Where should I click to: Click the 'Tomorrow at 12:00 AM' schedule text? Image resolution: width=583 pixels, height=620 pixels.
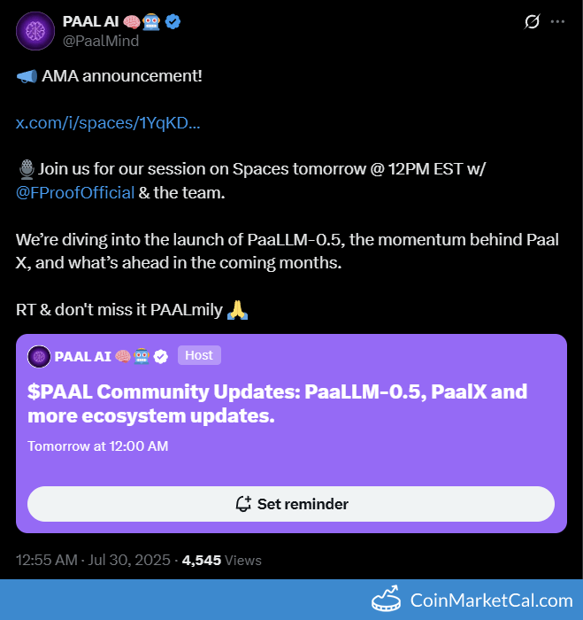97,446
